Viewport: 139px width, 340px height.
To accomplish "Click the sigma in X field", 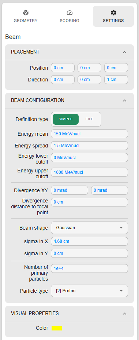I will point(89,241).
